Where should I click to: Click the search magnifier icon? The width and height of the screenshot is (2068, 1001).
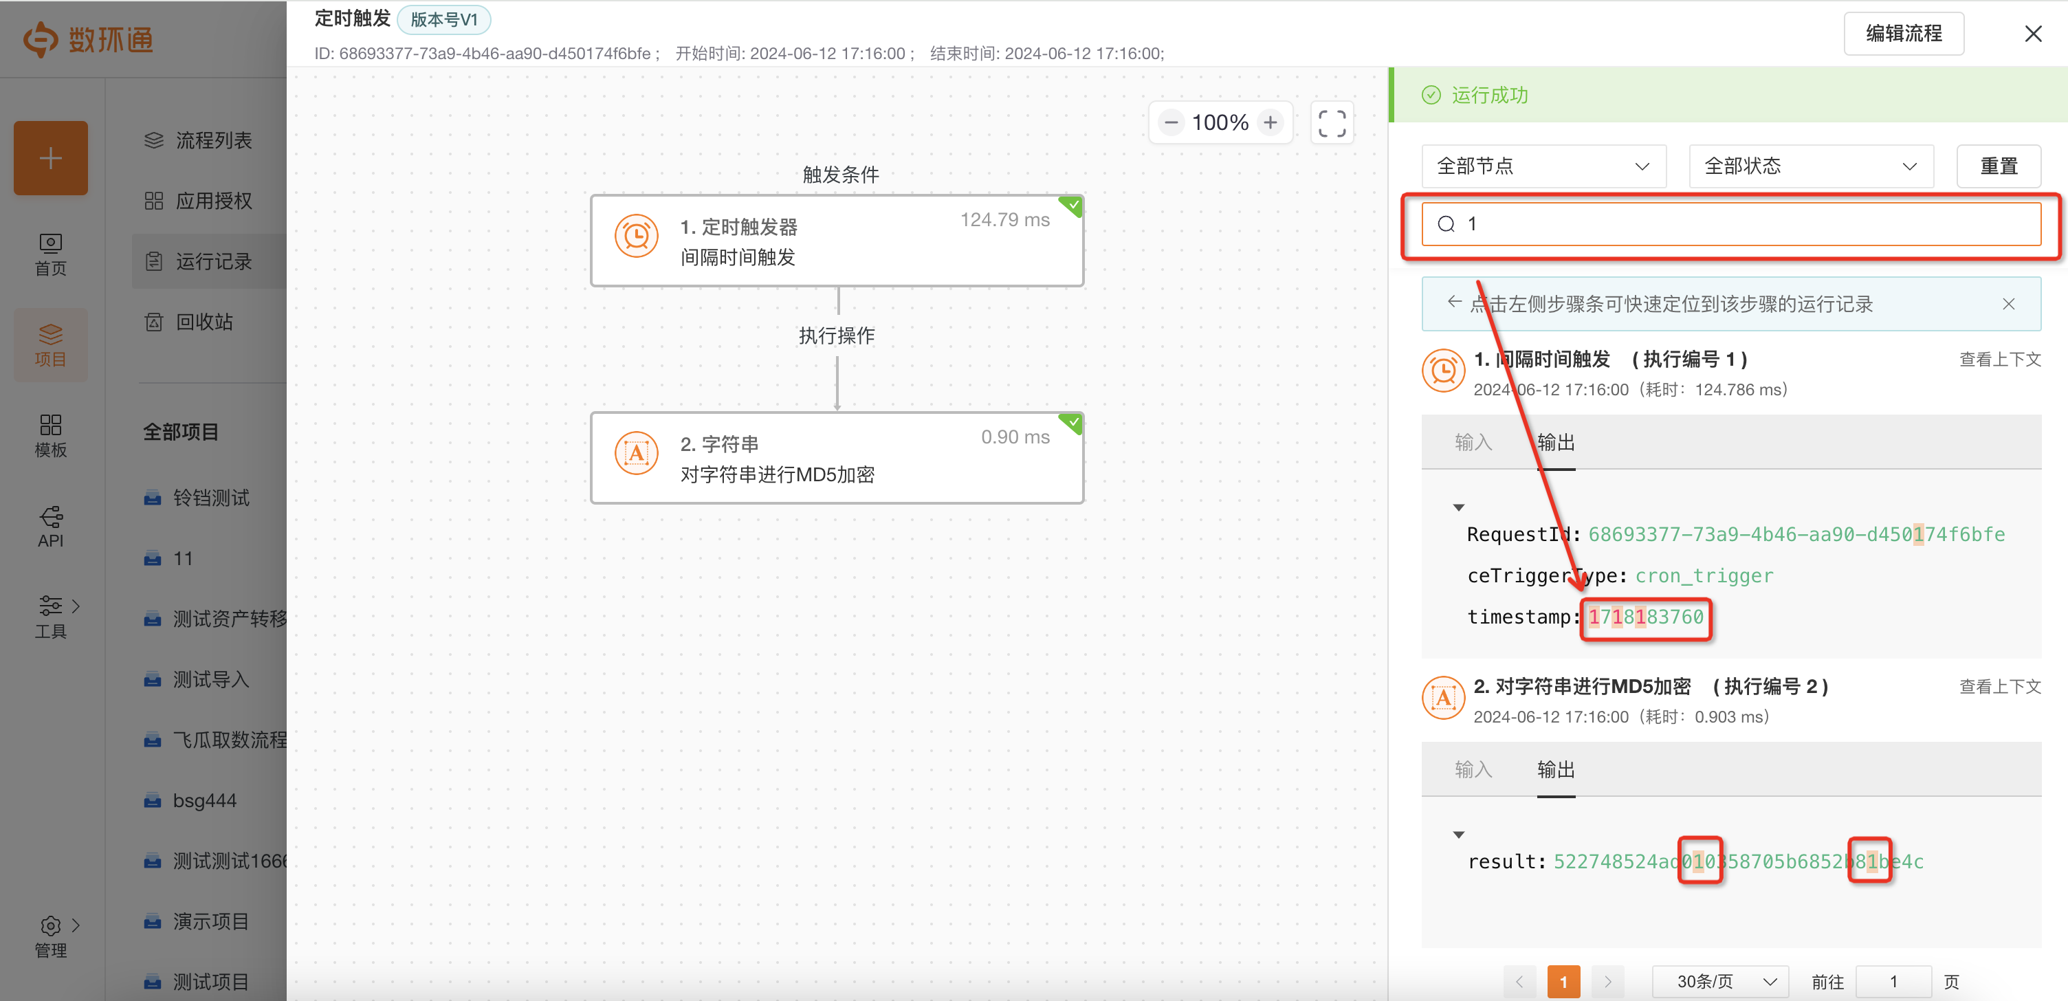click(x=1446, y=224)
